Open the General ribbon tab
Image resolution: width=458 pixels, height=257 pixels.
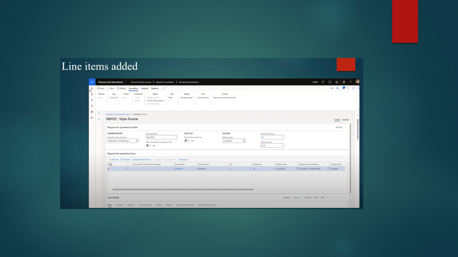pos(145,89)
